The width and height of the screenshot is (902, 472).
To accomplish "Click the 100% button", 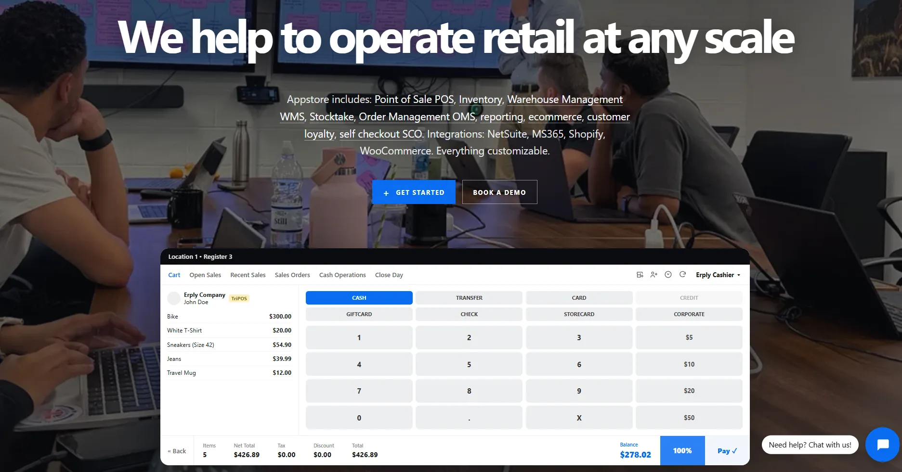I will coord(682,451).
